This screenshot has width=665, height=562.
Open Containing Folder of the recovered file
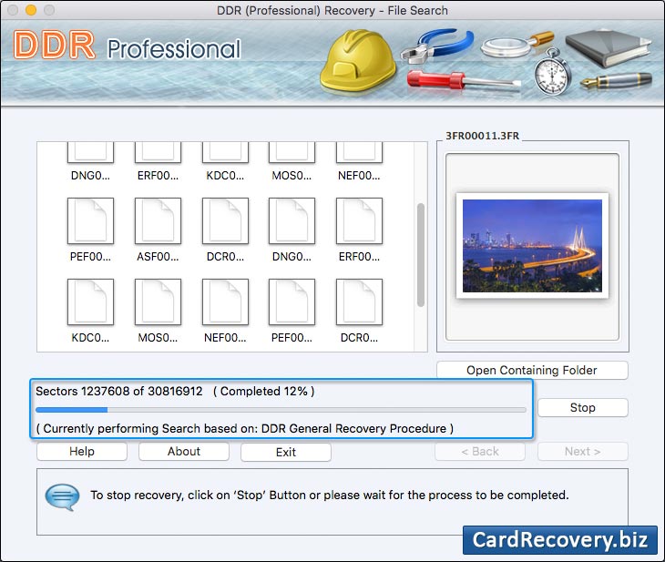coord(532,371)
